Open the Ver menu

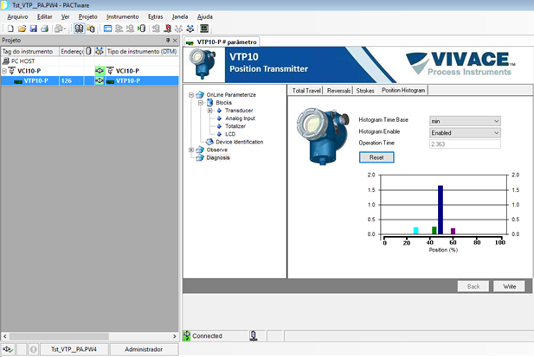(66, 16)
